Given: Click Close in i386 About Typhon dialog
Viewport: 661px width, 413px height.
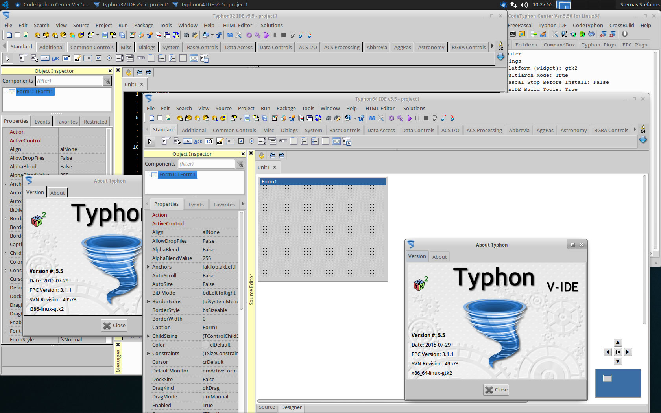Looking at the screenshot, I should point(114,325).
